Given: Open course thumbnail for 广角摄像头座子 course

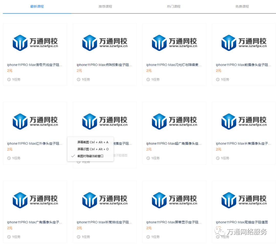Looking at the screenshot, I should point(35,200).
